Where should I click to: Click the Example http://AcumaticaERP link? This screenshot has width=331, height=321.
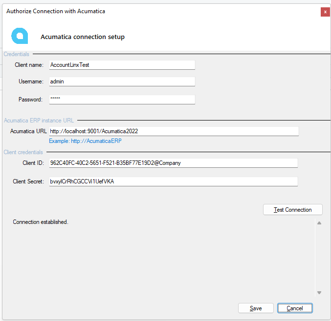[x=85, y=141]
